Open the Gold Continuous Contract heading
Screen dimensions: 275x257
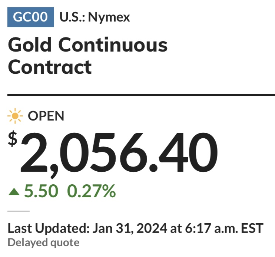pos(88,56)
